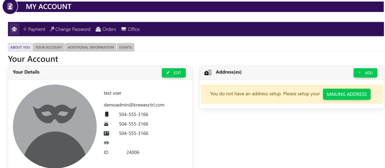This screenshot has width=385, height=168.
Task: Click the mask icon below phone numbers
Action: [x=106, y=143]
